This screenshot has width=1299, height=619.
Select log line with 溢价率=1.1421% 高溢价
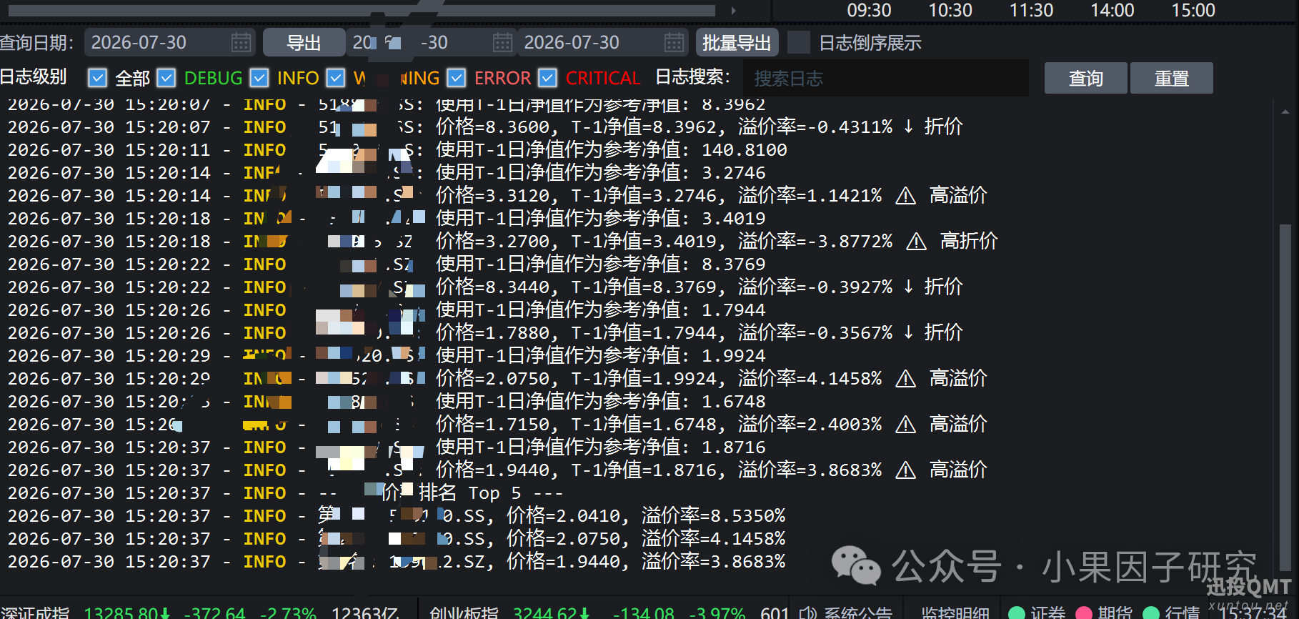tap(497, 196)
